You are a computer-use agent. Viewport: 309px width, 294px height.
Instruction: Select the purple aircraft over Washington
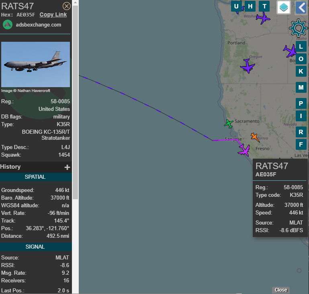[x=263, y=18]
